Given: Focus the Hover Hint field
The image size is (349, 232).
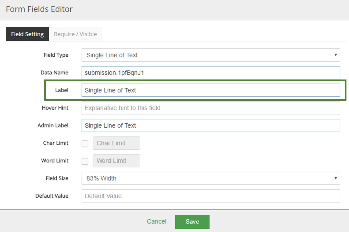Looking at the screenshot, I should (x=211, y=108).
